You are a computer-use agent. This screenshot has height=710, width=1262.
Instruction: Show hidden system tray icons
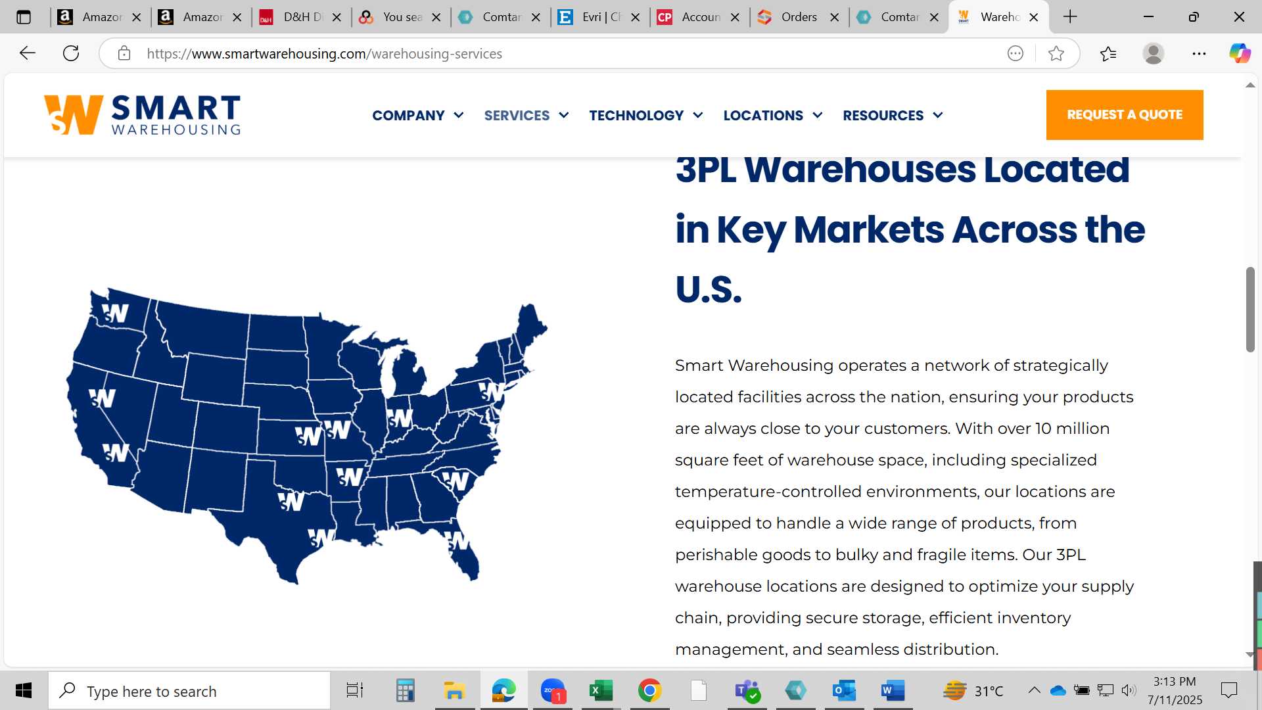point(1034,690)
